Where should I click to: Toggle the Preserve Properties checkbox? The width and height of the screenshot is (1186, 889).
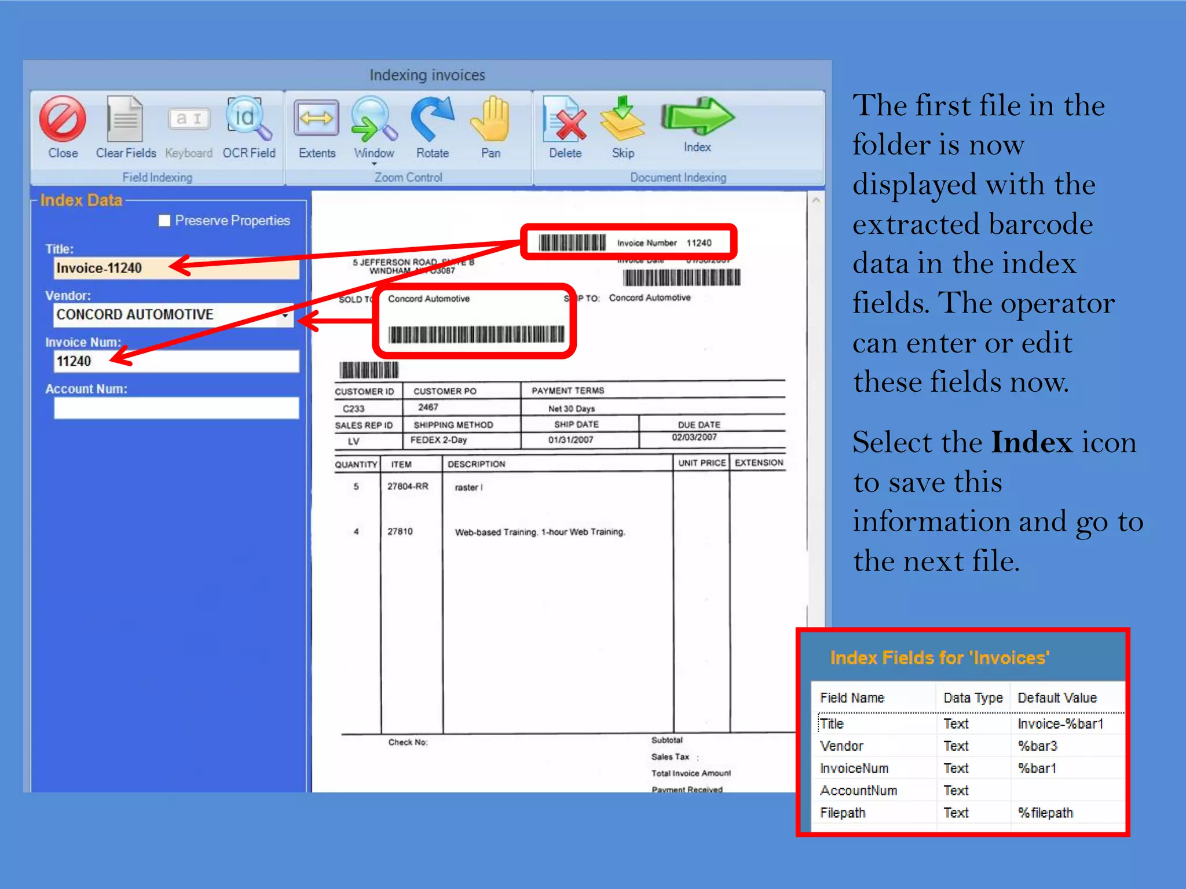[x=164, y=221]
